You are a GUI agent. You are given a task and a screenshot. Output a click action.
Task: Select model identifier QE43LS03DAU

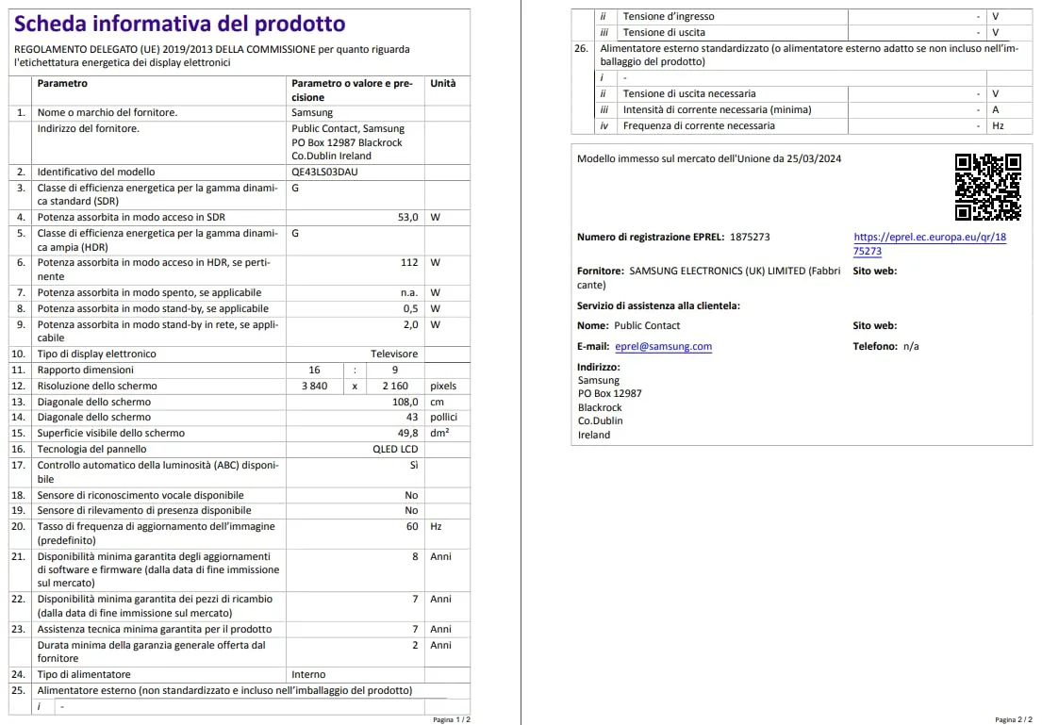point(324,173)
